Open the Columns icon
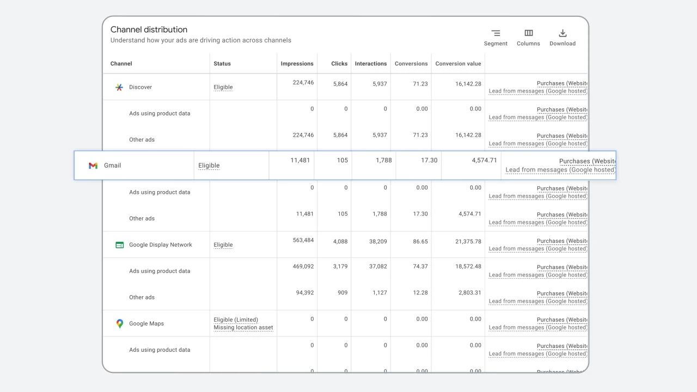697x392 pixels. point(528,33)
